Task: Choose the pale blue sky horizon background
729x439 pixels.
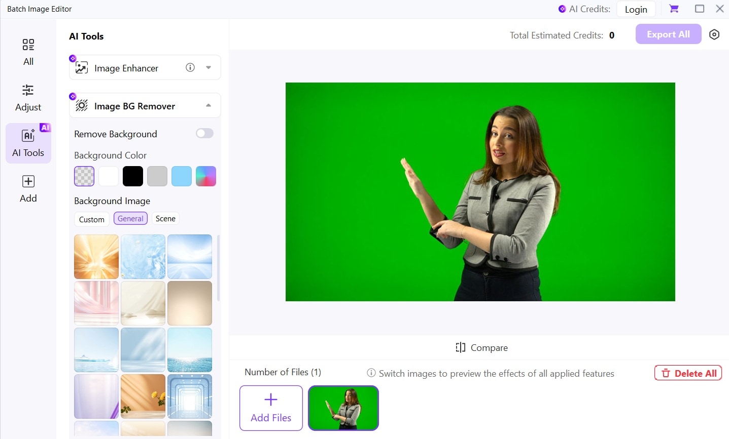Action: point(190,257)
